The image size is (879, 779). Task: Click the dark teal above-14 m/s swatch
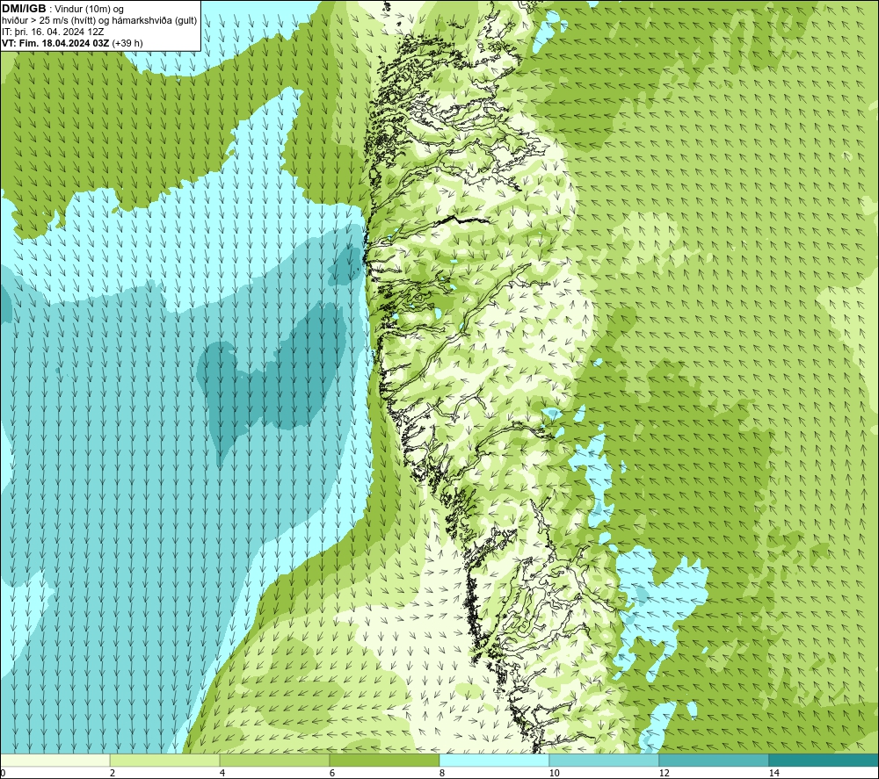click(824, 760)
